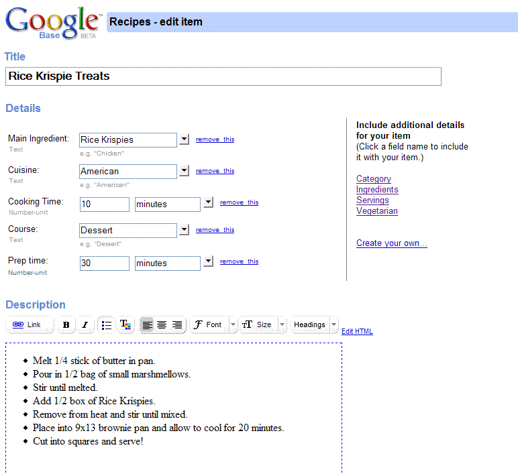Click the Prep time minutes unit field
This screenshot has height=474, width=518.
[x=168, y=263]
